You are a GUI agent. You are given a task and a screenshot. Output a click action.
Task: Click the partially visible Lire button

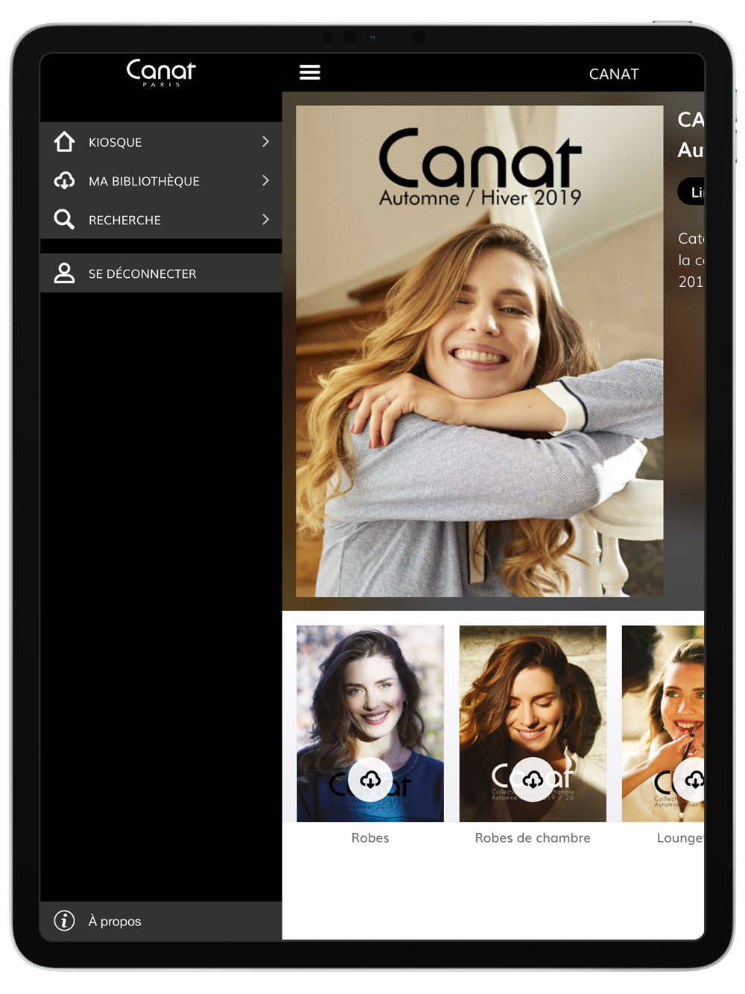pos(691,191)
